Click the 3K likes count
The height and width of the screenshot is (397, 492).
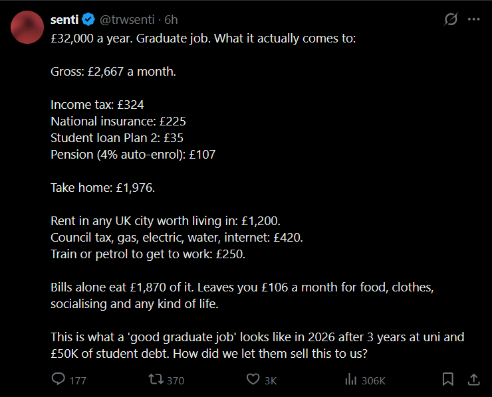pos(271,380)
